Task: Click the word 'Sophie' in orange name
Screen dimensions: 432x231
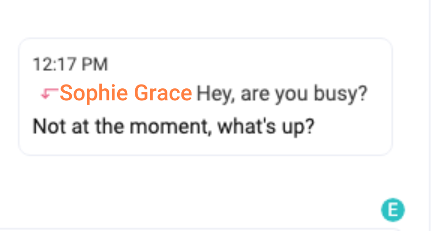Action: pos(94,93)
